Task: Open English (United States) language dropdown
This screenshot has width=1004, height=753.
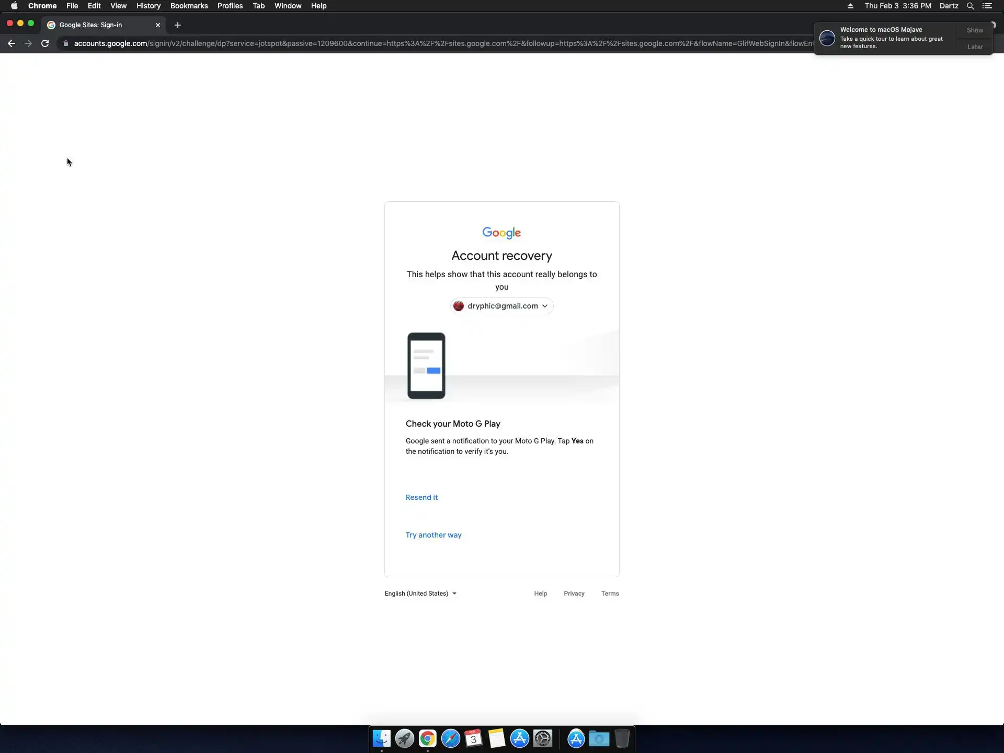Action: click(420, 594)
